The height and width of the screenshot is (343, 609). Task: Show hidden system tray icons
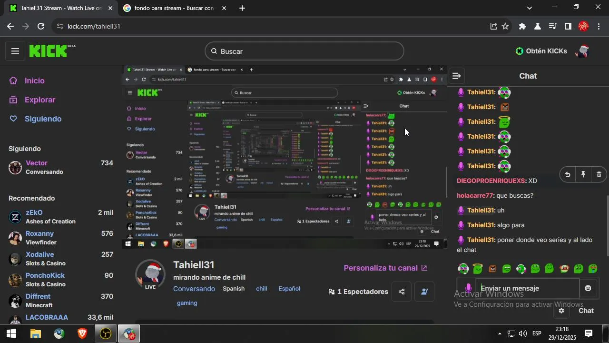(x=499, y=333)
